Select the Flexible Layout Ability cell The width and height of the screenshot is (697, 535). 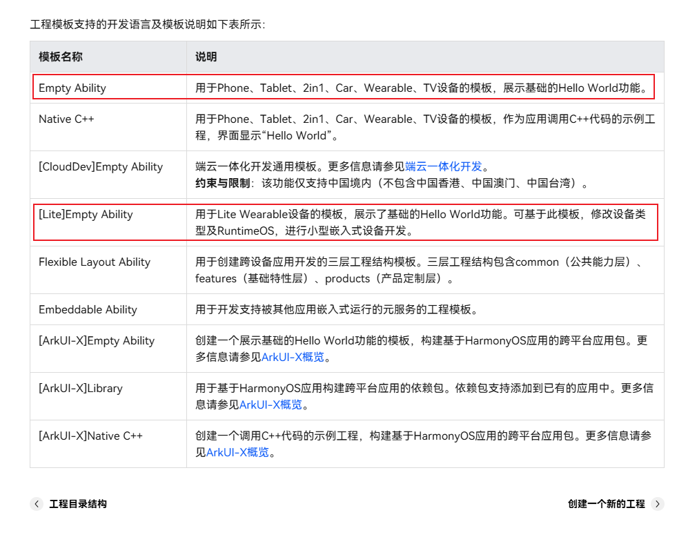click(95, 262)
